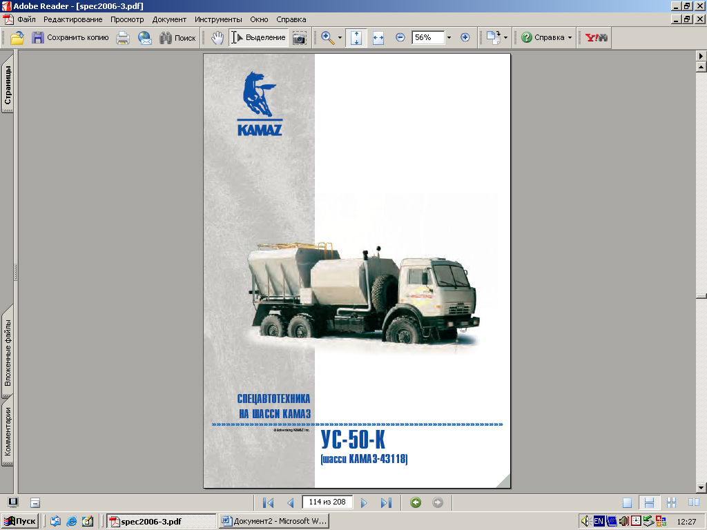Click the УС-50-К title text

pos(353,440)
